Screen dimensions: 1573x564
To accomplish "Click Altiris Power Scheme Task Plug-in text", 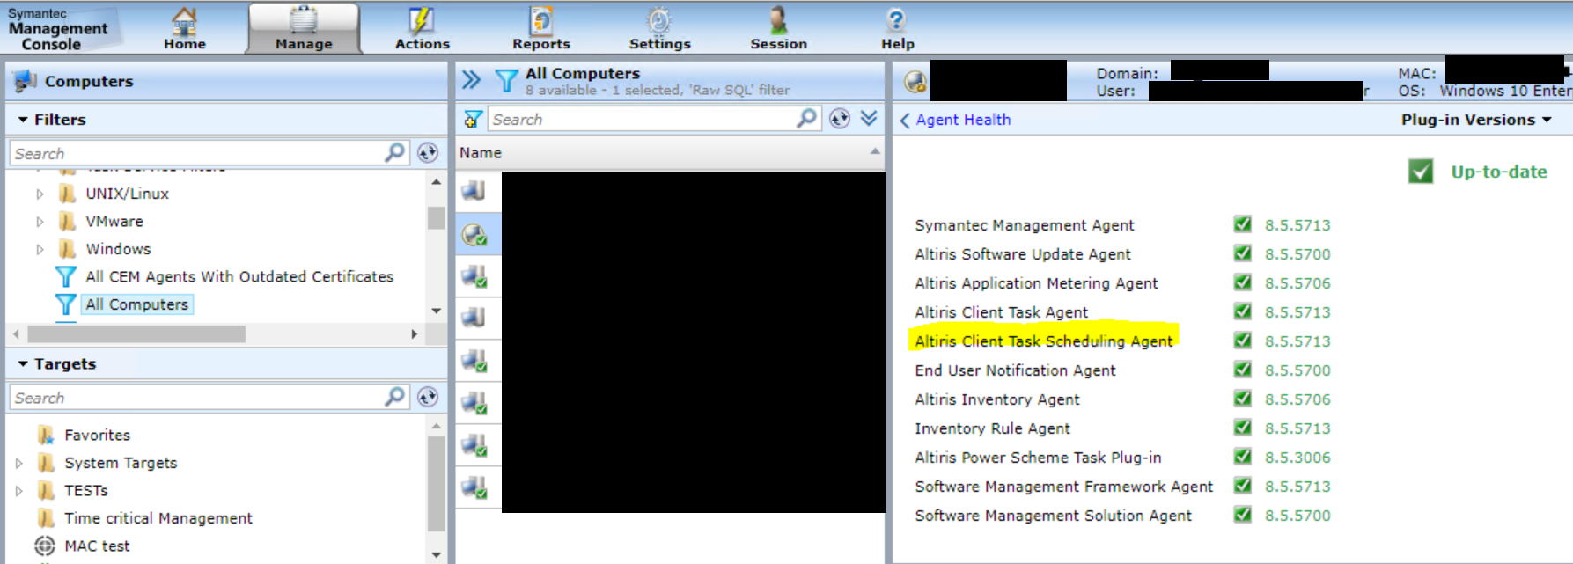I will coord(1038,458).
